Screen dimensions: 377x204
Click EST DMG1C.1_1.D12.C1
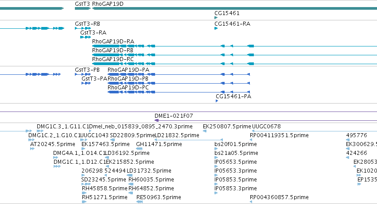80,162
